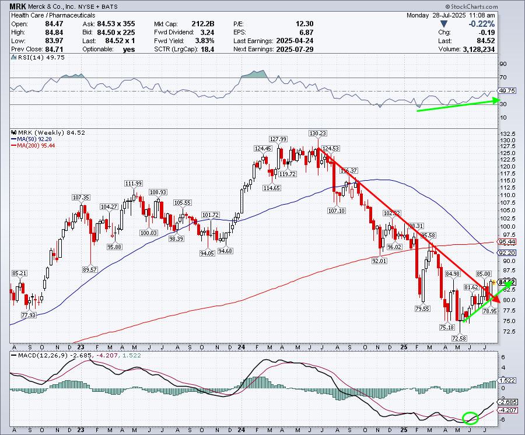Click the Last quote 84.52 x 1
525x435 pixels.
pyautogui.click(x=120, y=41)
